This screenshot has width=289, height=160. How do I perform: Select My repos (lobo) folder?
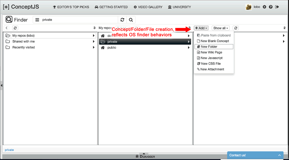click(x=50, y=35)
